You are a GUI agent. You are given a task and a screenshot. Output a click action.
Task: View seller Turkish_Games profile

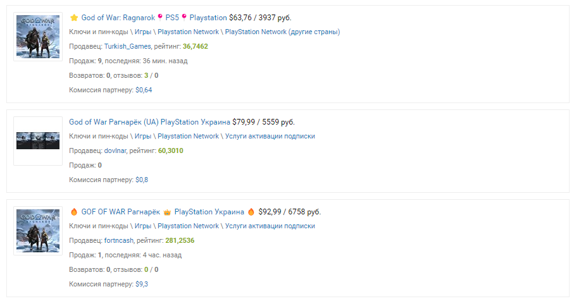click(x=127, y=46)
